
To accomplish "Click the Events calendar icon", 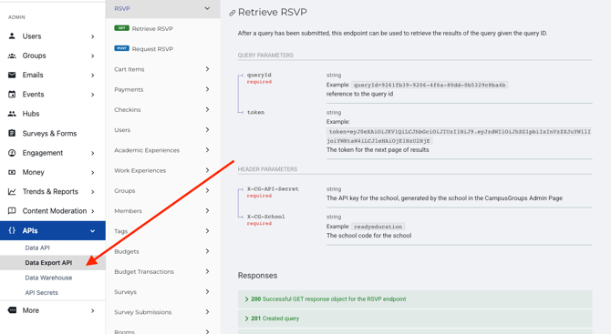I will [12, 95].
